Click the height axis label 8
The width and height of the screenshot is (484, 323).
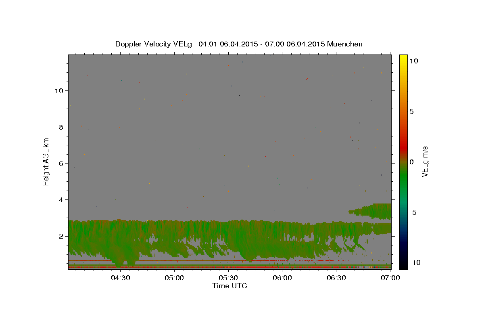click(61, 127)
